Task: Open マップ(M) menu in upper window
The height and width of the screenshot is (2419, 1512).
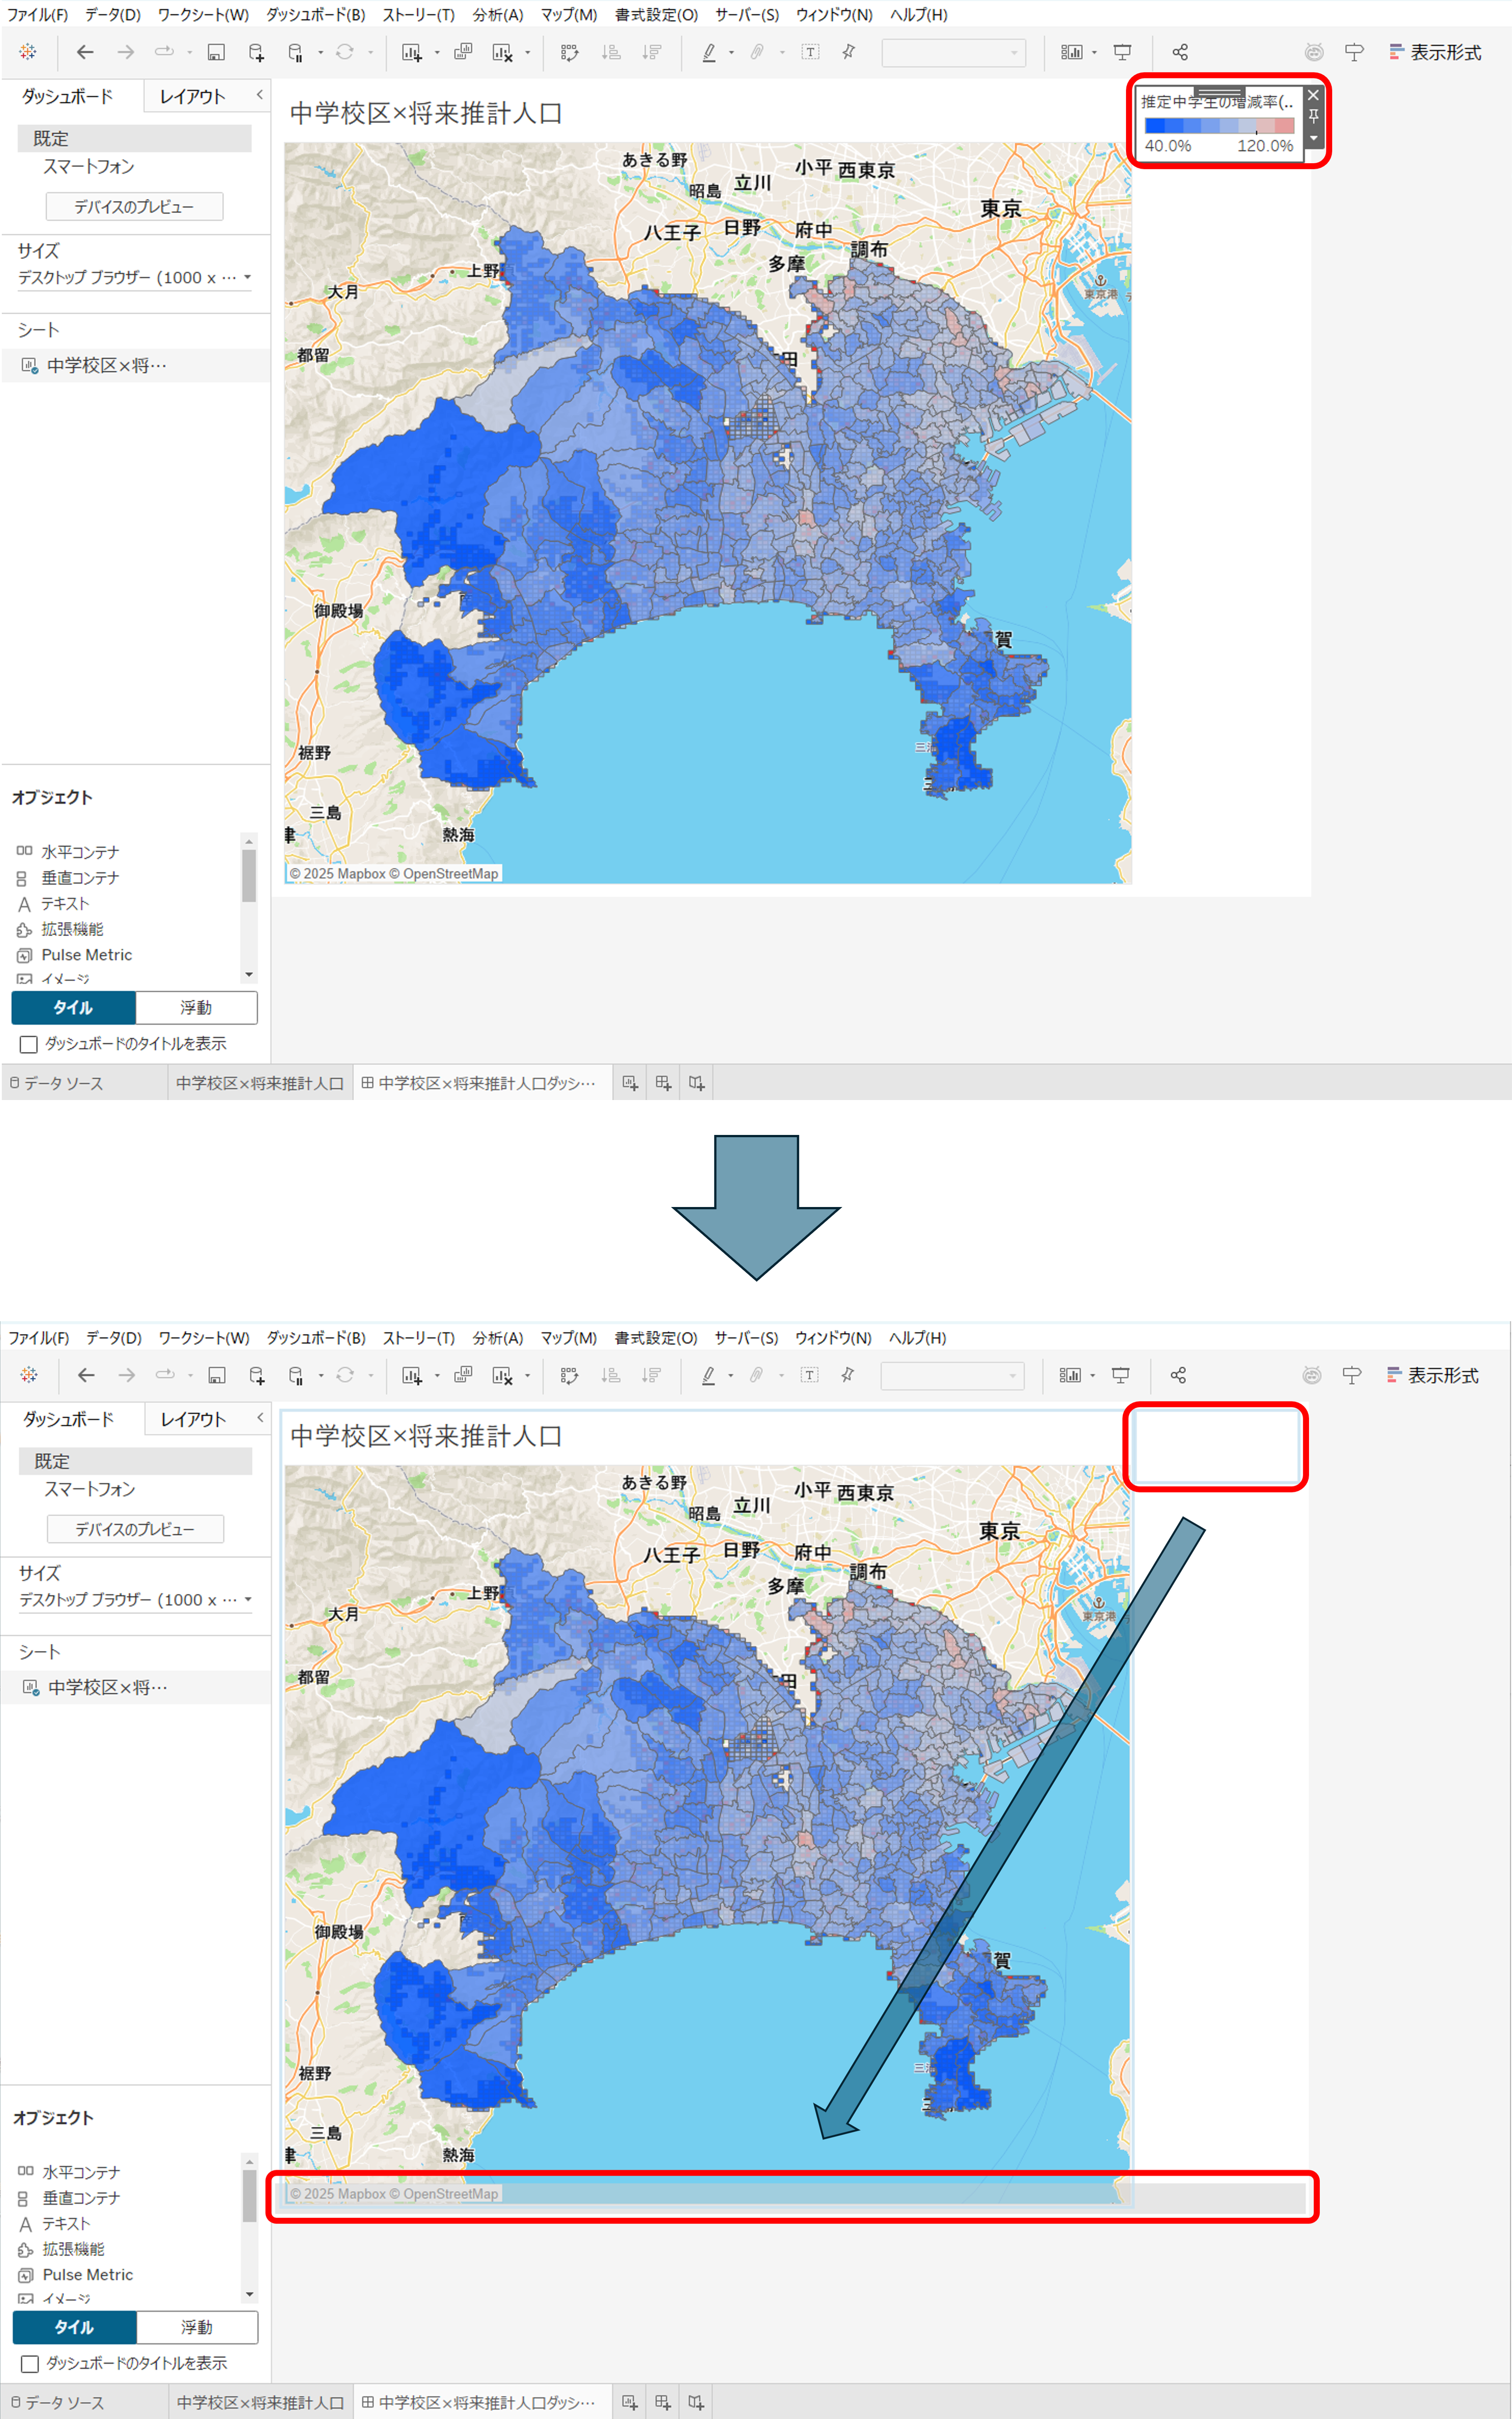Action: tap(569, 15)
